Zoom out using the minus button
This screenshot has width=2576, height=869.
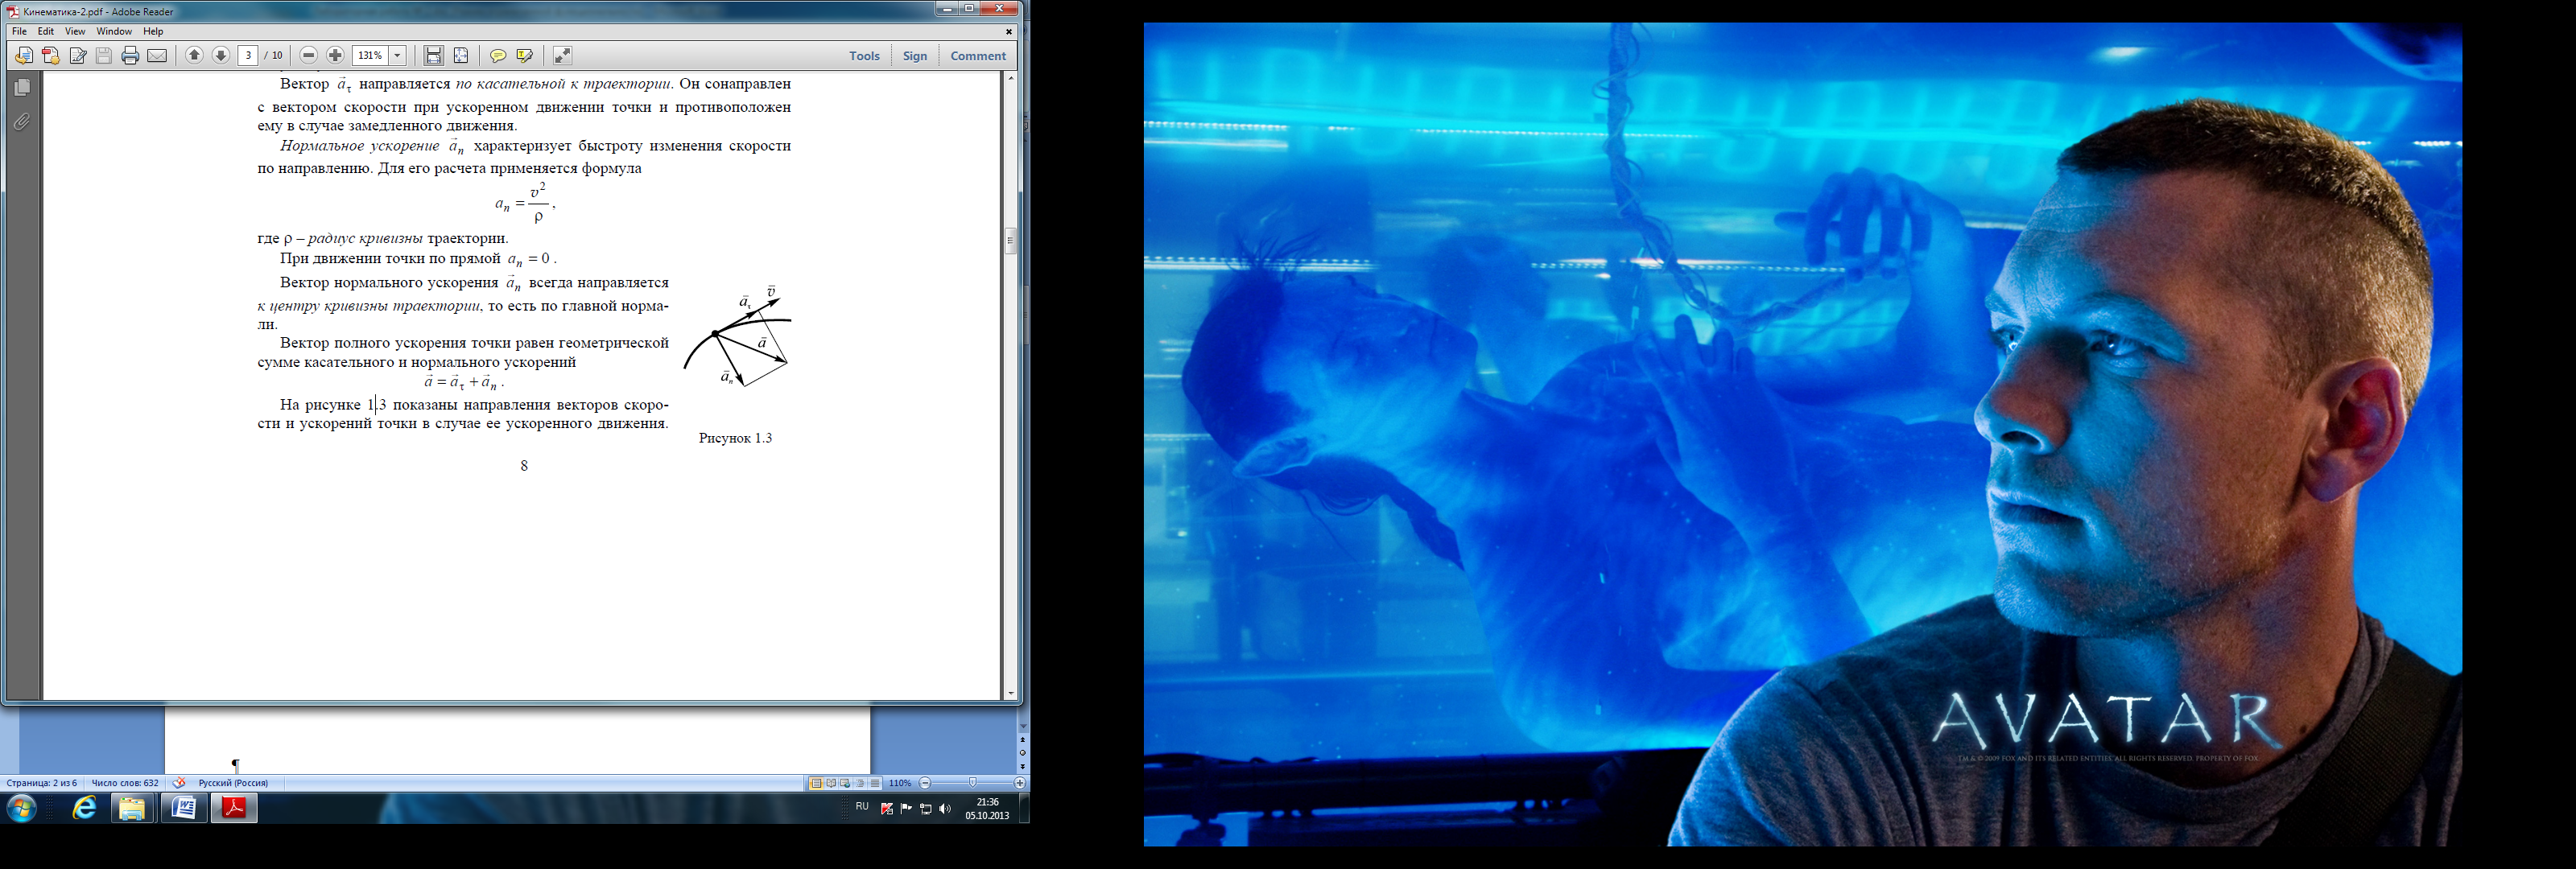tap(309, 56)
